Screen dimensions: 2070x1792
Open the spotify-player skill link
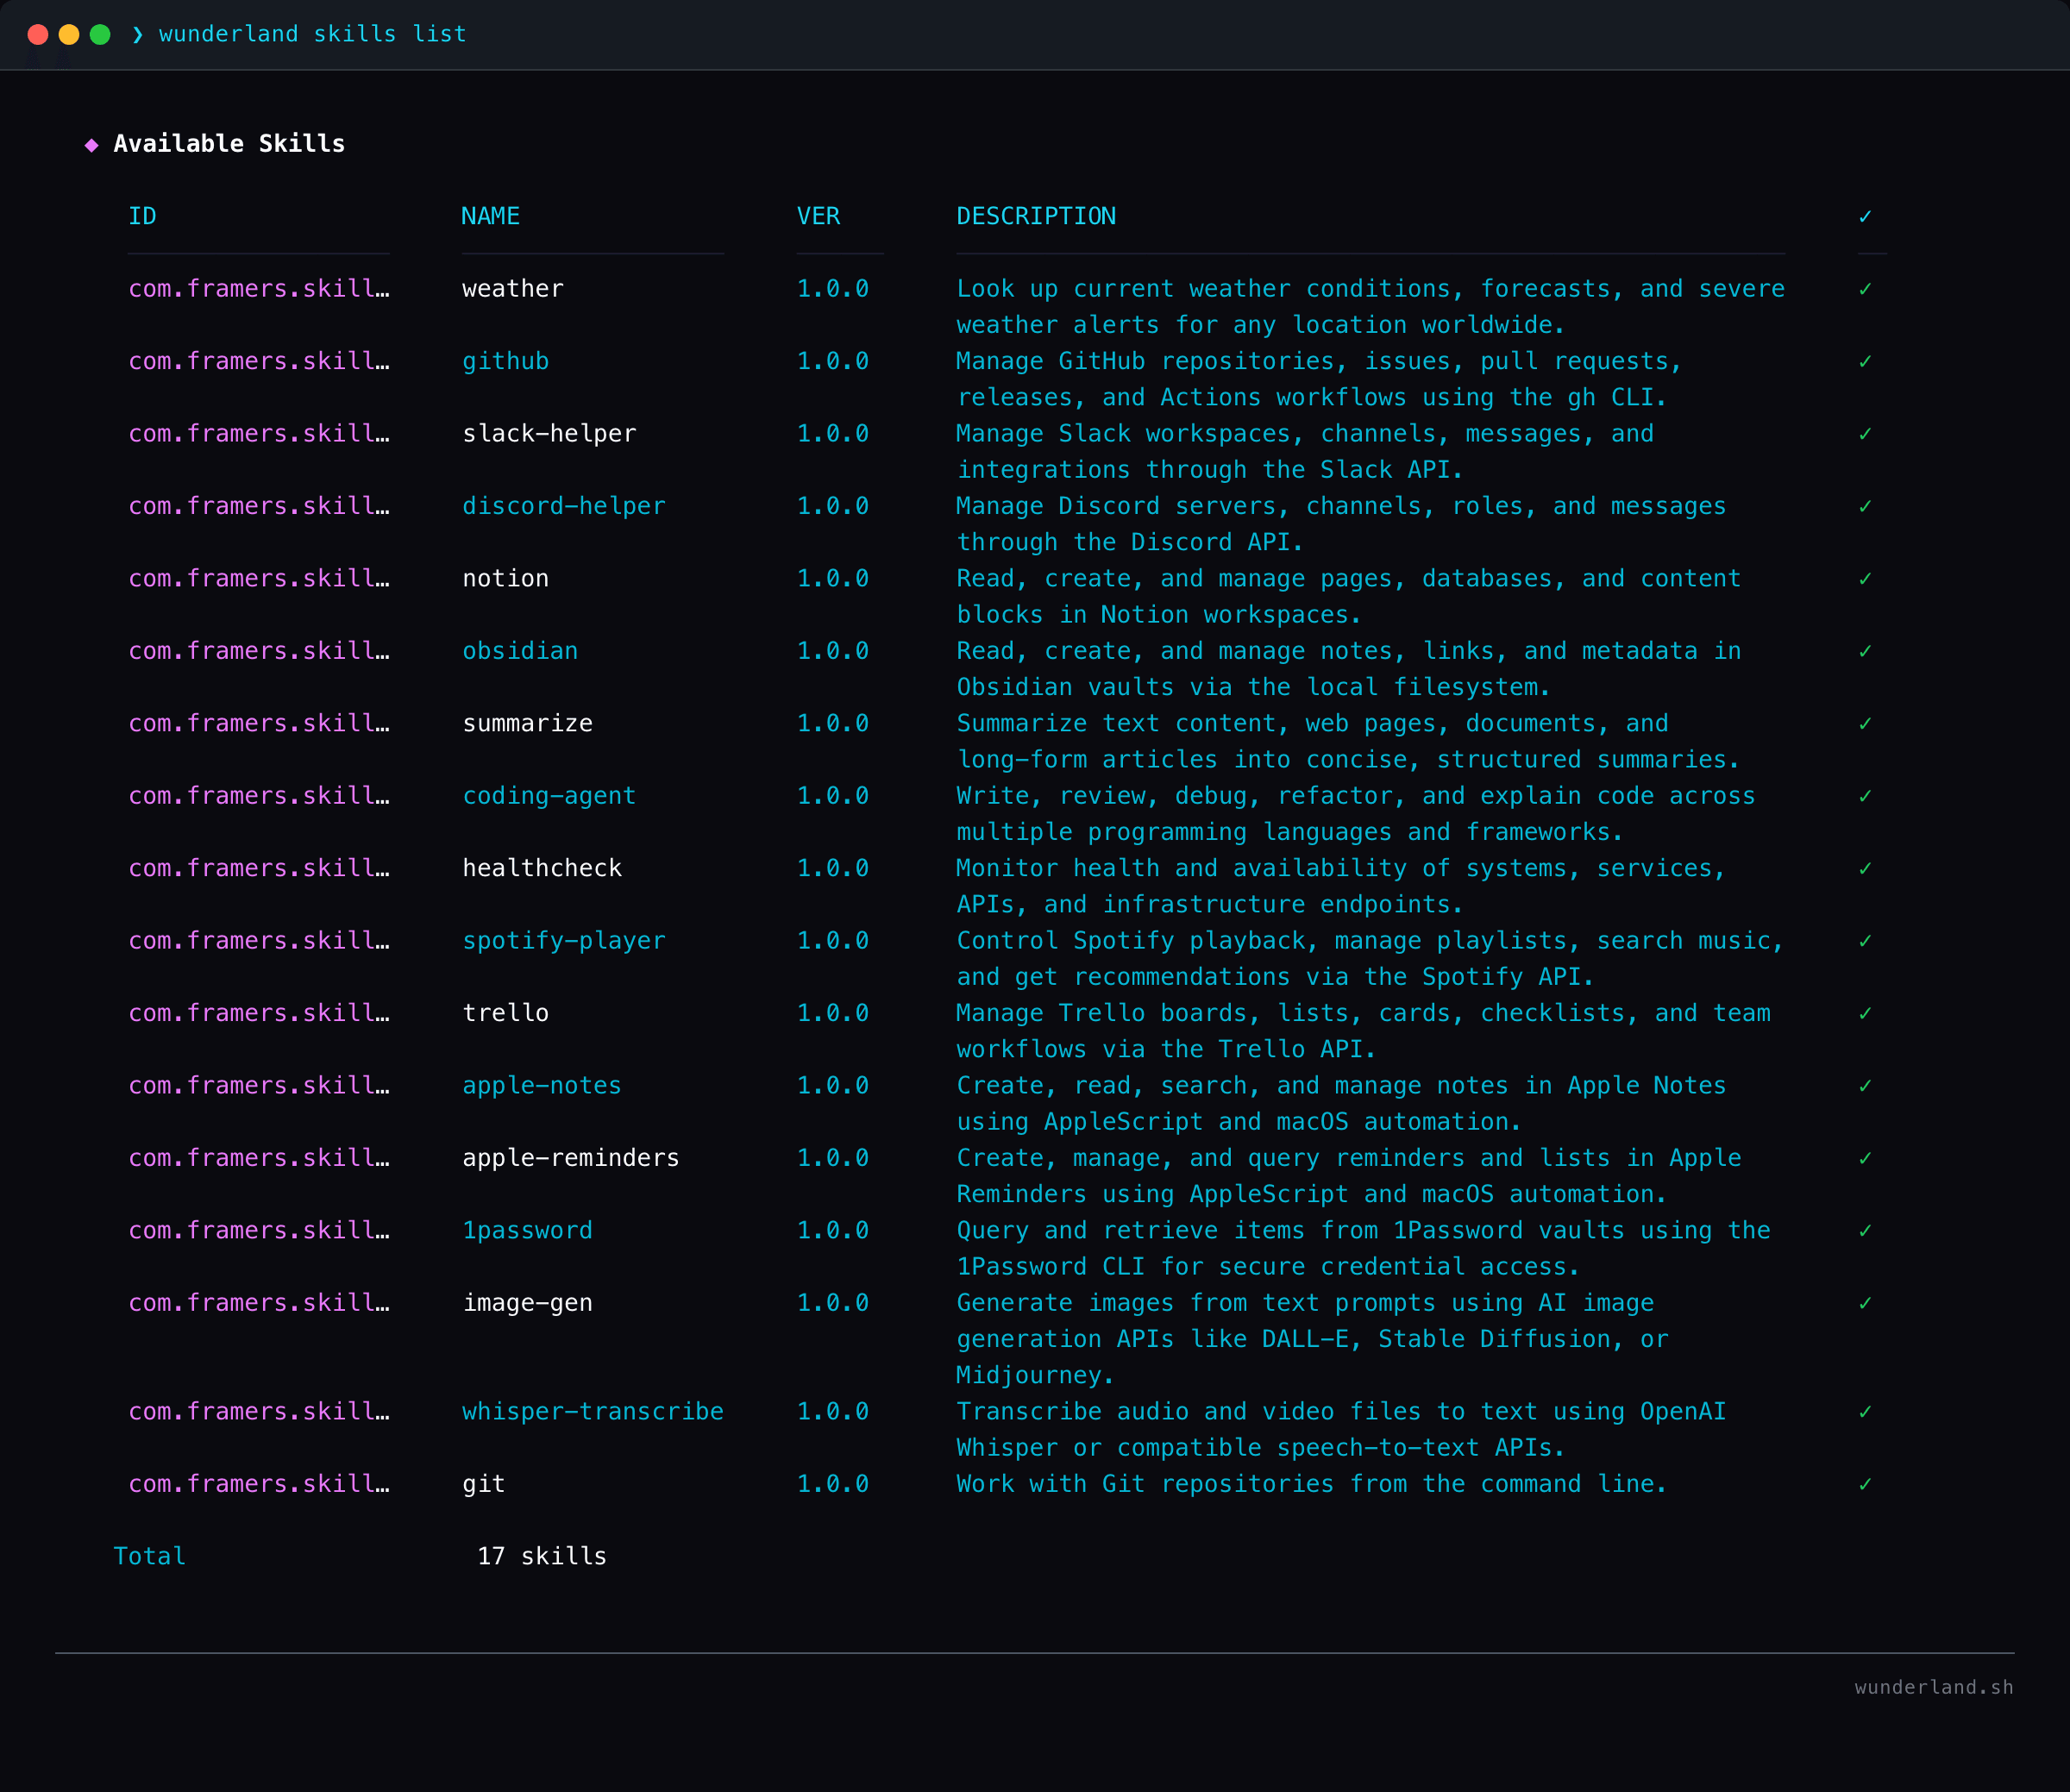pos(564,940)
